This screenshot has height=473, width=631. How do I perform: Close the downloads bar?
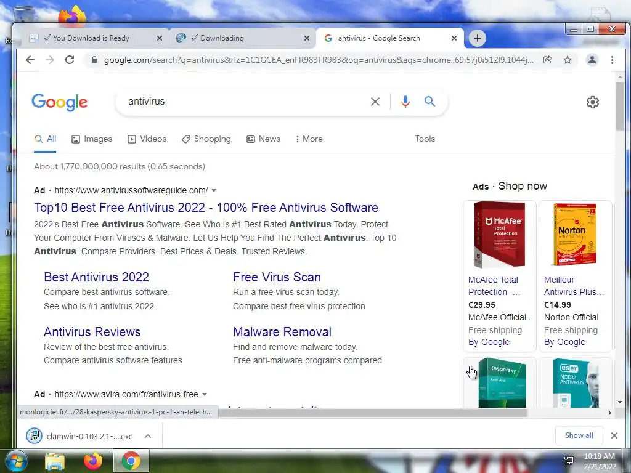click(614, 435)
